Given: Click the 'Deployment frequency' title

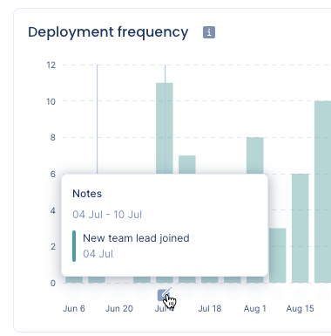Looking at the screenshot, I should point(108,32).
